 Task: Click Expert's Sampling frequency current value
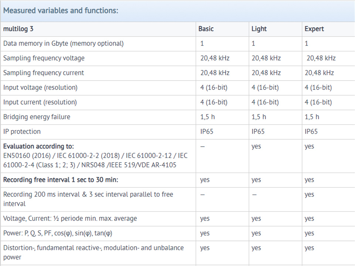pos(319,73)
